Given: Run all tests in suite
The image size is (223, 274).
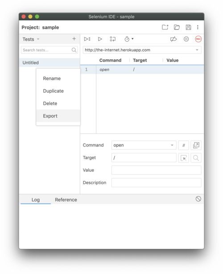Looking at the screenshot, I should click(87, 39).
